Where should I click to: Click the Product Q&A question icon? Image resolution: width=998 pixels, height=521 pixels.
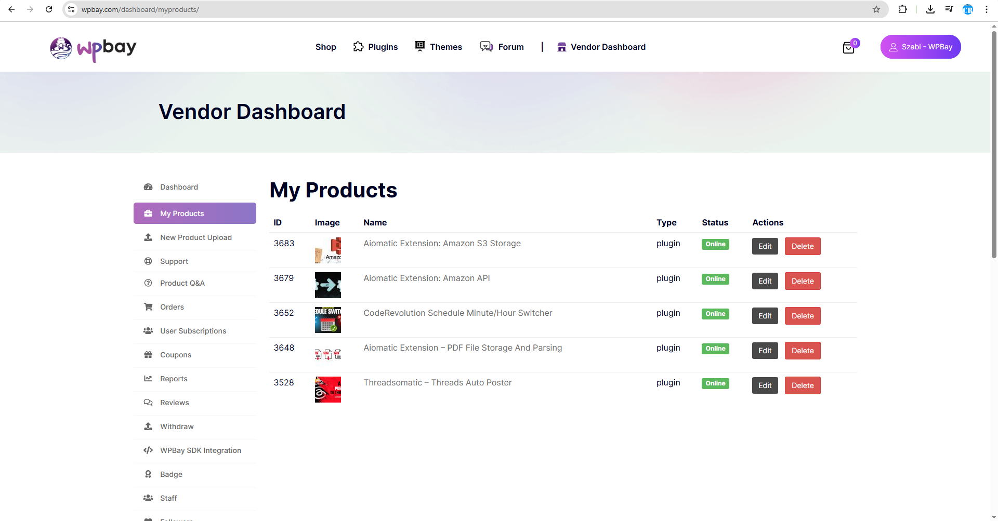148,283
